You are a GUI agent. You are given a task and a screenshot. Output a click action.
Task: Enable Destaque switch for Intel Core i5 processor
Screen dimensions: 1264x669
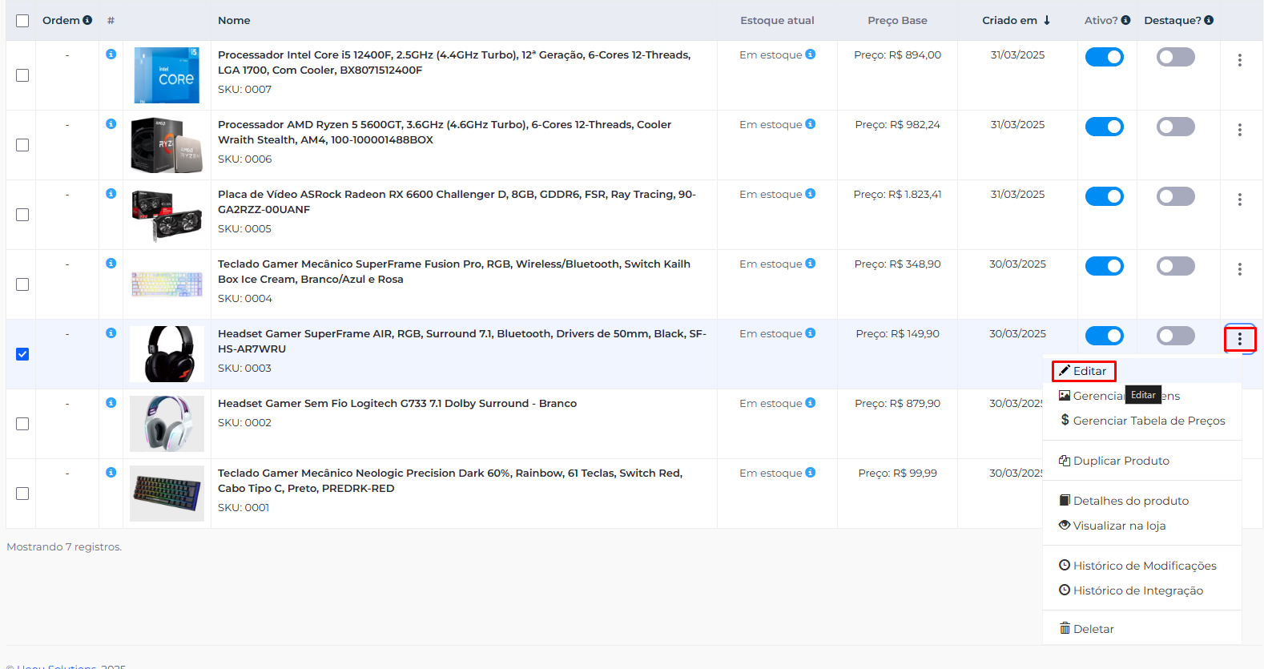click(1175, 57)
